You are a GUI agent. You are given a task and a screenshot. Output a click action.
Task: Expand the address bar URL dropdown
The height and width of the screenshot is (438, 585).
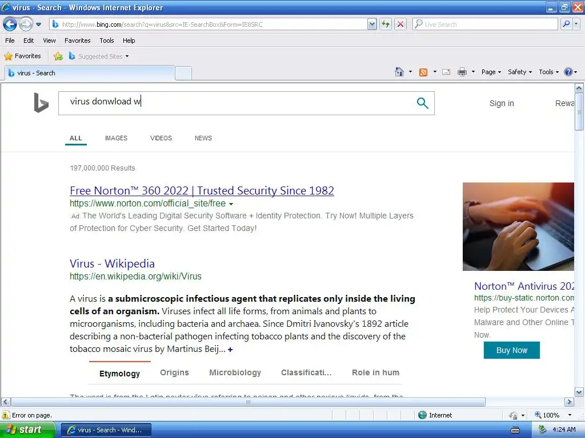click(x=372, y=24)
